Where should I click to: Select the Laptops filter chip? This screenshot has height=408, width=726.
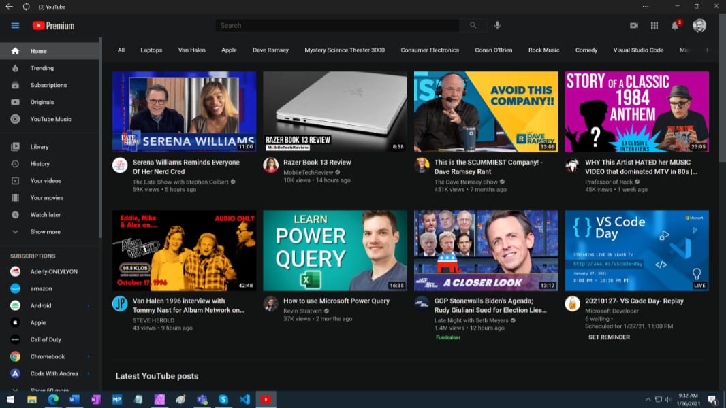tap(151, 50)
